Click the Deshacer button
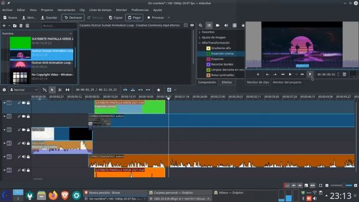This screenshot has height=202, width=359. 73,17
